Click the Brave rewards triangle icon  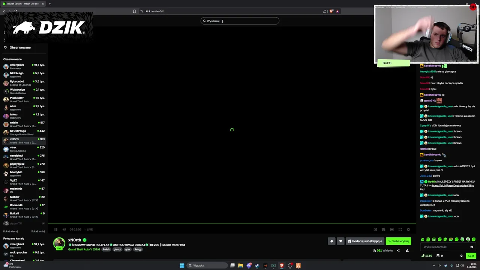337,11
